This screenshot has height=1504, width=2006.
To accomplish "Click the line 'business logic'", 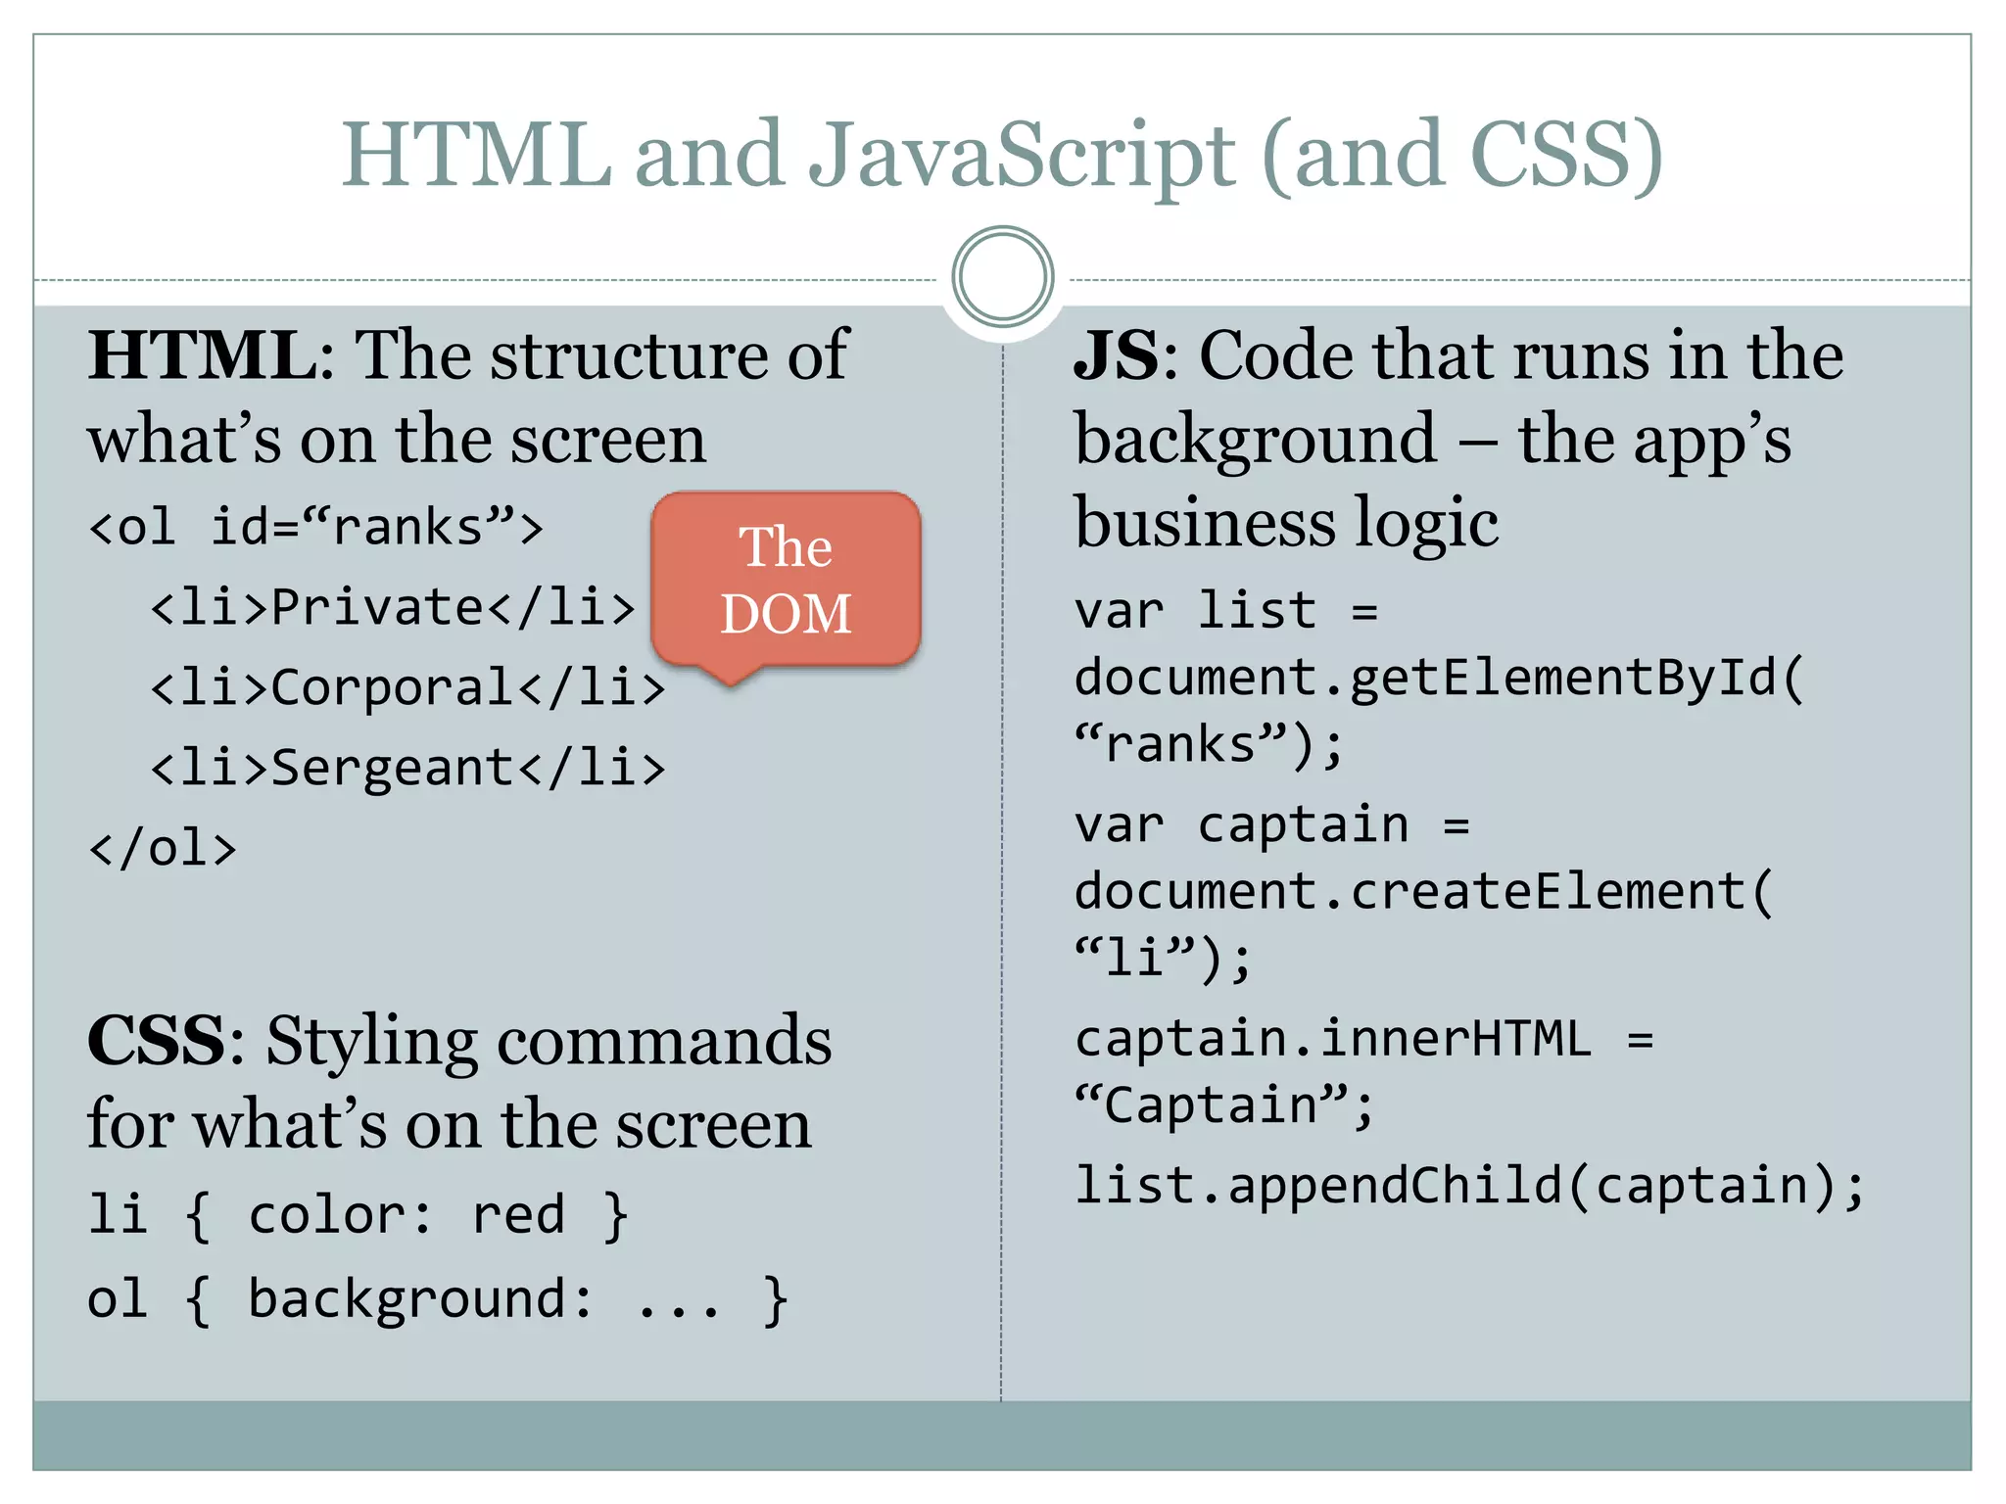I will point(1286,525).
